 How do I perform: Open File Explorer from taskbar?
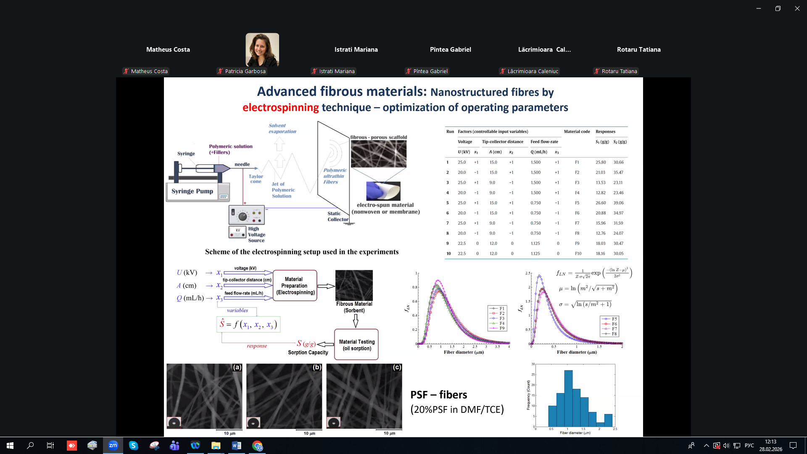click(216, 446)
